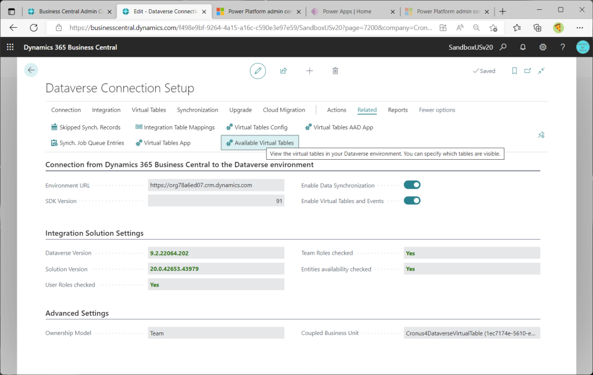Open the notifications bell

tap(523, 47)
